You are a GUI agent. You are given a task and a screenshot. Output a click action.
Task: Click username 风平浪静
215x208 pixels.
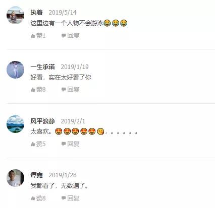[x=42, y=121]
